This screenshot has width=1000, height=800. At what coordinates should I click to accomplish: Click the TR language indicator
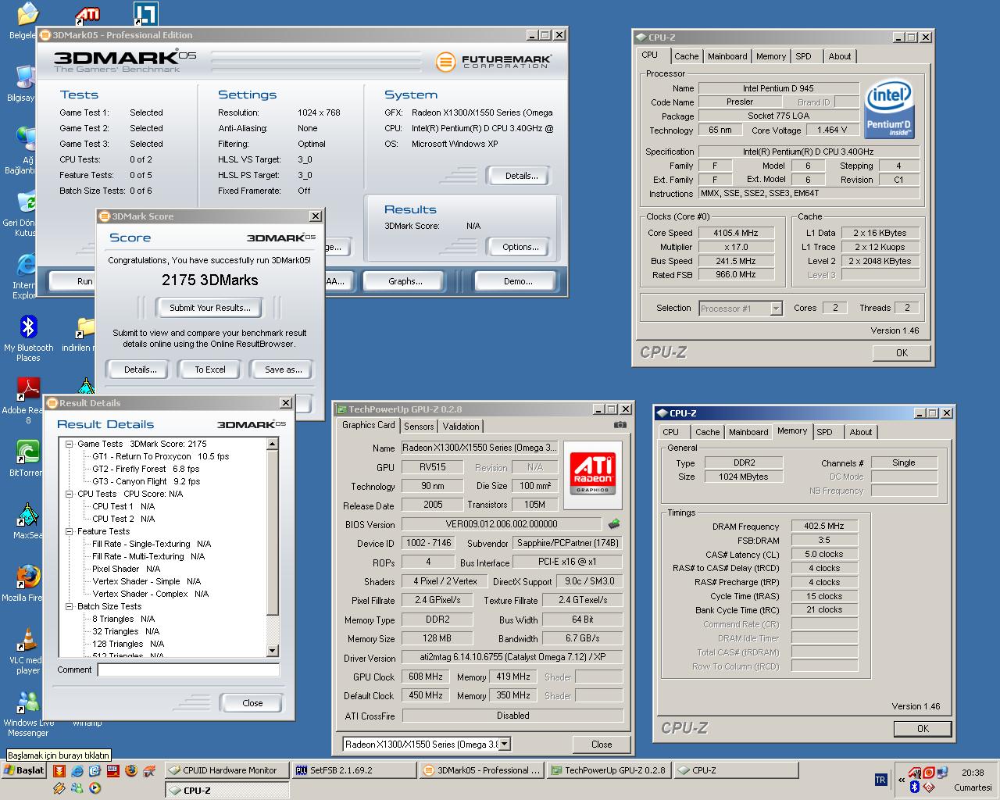pyautogui.click(x=880, y=780)
